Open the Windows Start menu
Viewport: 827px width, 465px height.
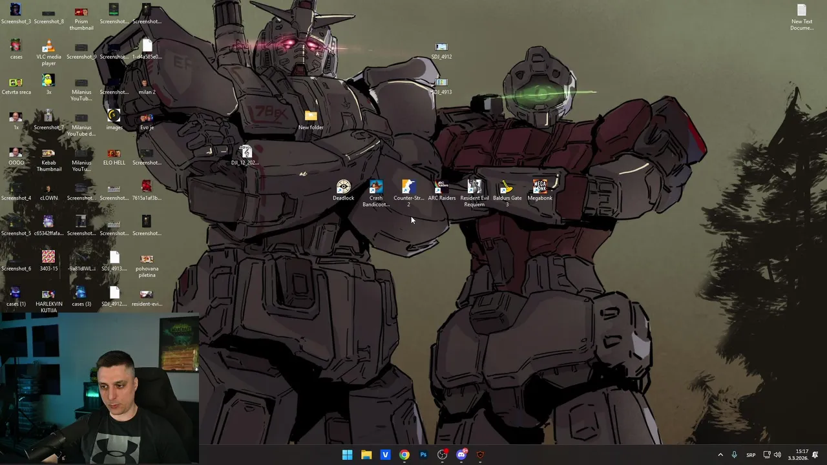pos(347,455)
